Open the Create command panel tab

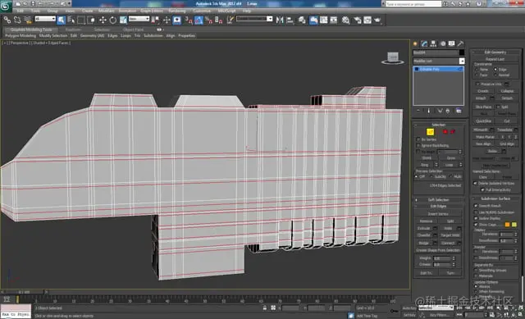click(416, 43)
